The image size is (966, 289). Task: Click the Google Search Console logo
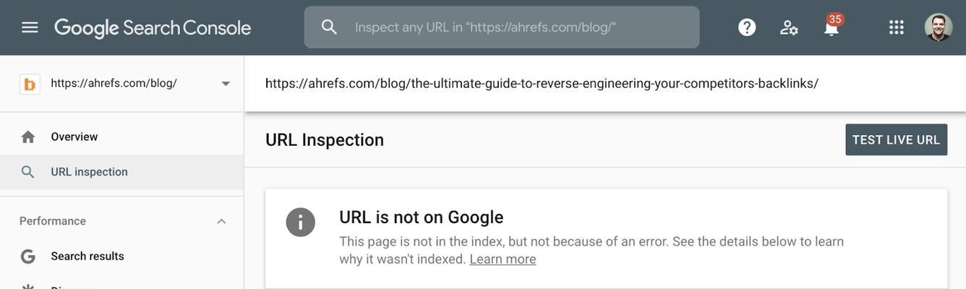coord(153,27)
